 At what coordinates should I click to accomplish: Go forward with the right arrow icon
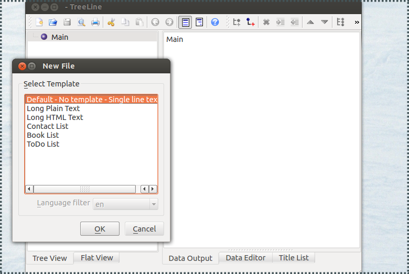(x=169, y=22)
